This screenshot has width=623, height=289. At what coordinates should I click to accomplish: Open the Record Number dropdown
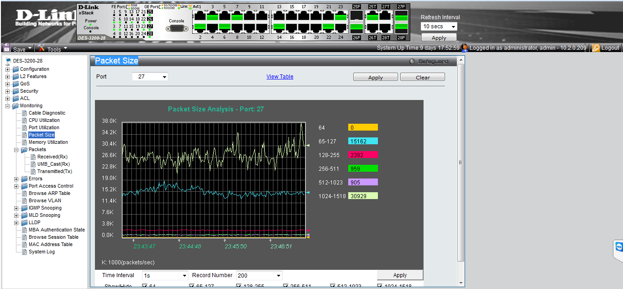pos(259,275)
